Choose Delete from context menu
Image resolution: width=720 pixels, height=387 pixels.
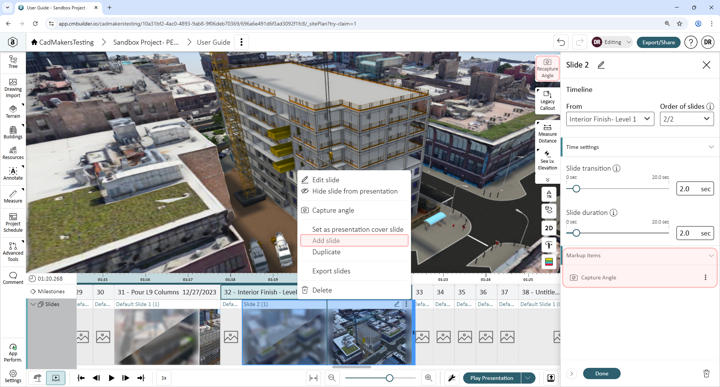point(354,290)
